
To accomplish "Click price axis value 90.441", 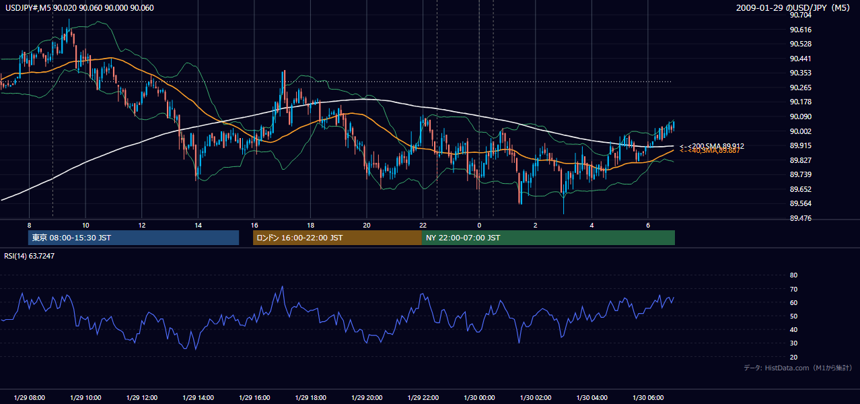I will coord(801,59).
